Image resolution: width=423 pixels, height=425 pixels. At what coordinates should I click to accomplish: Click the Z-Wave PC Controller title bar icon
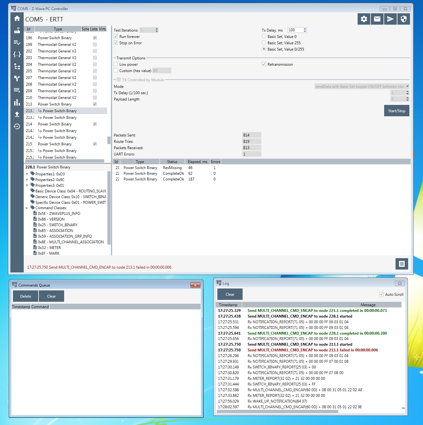(14, 9)
